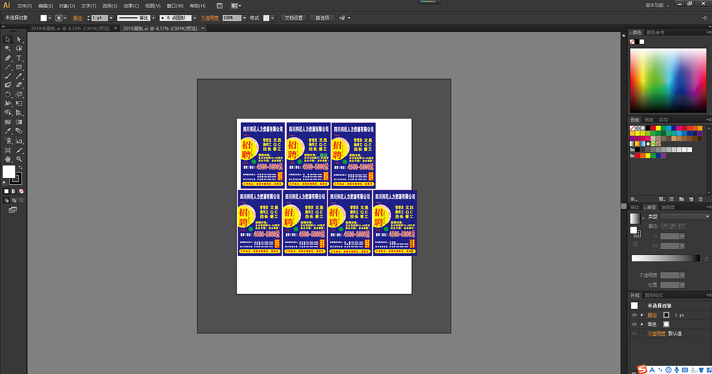712x374 pixels.
Task: Enable Draw Behind mode
Action: tap(14, 200)
